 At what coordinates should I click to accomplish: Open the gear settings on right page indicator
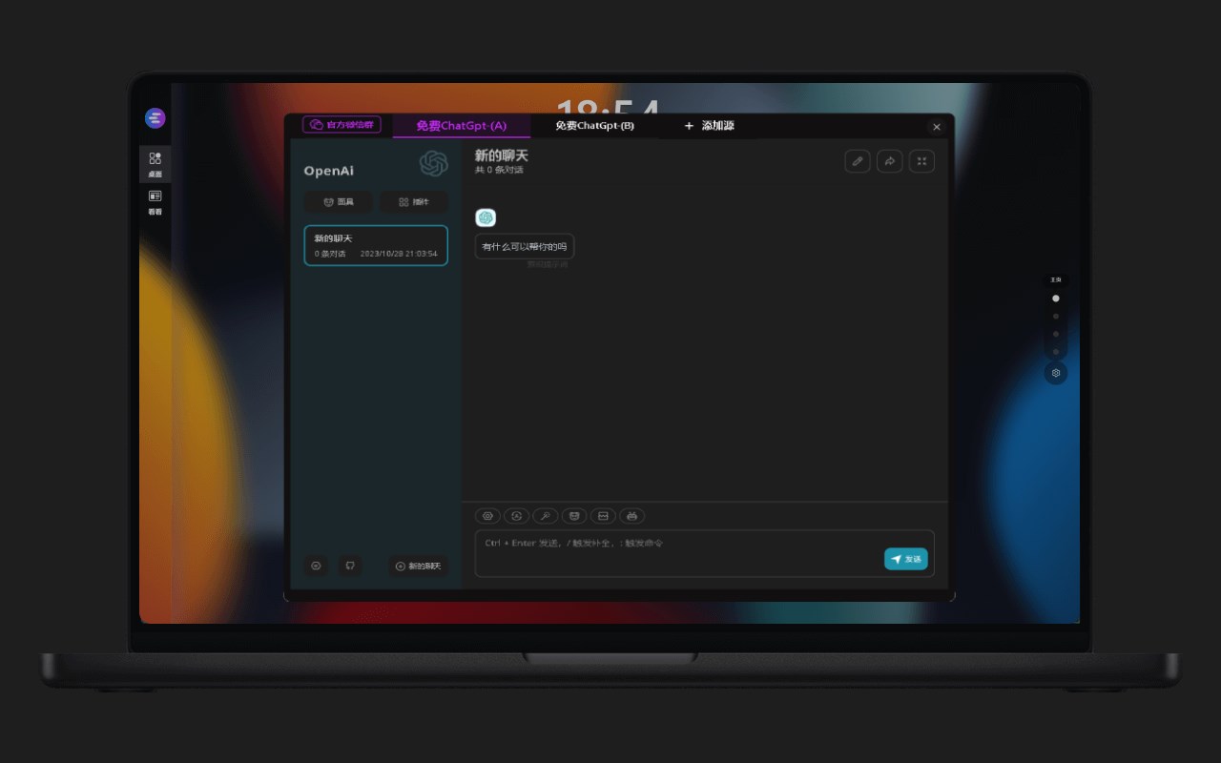click(1055, 373)
